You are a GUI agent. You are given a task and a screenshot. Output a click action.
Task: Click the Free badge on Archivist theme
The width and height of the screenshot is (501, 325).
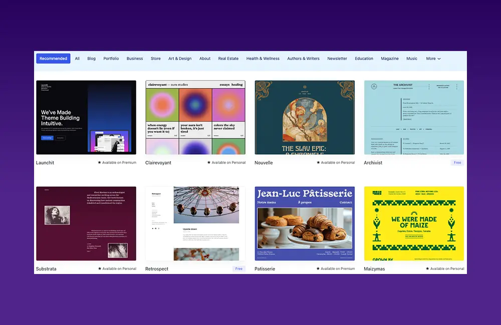(x=457, y=162)
